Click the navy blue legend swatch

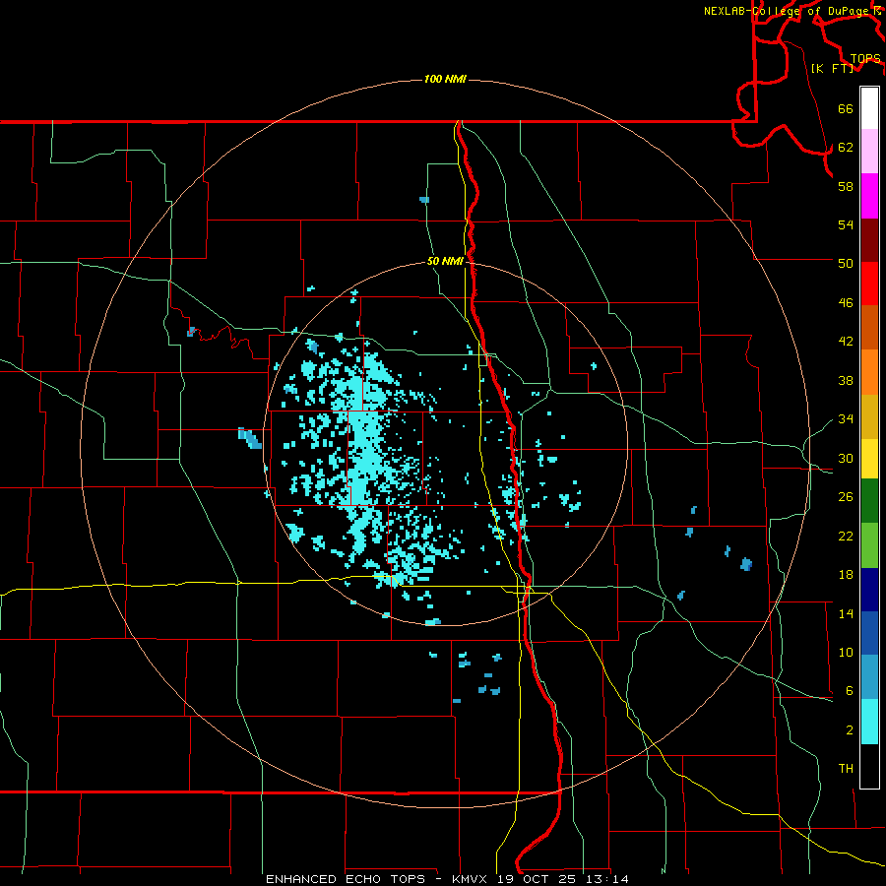(869, 590)
